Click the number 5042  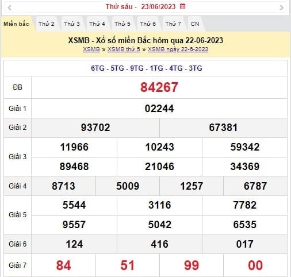[159, 225]
